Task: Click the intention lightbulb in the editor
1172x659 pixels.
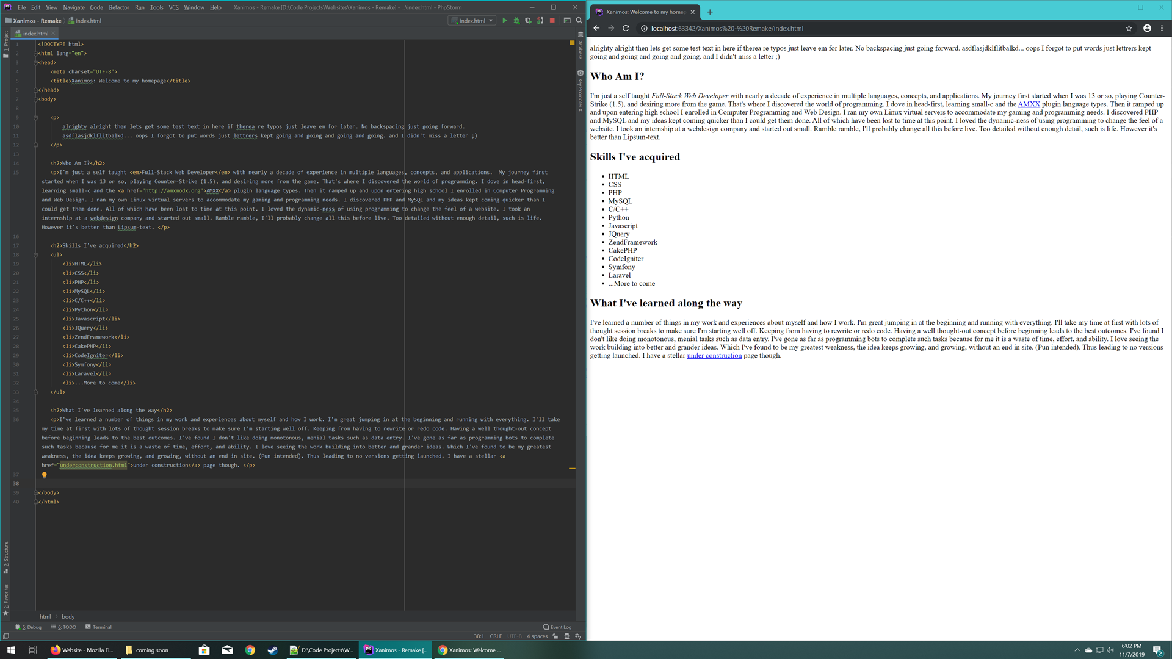Action: click(44, 475)
